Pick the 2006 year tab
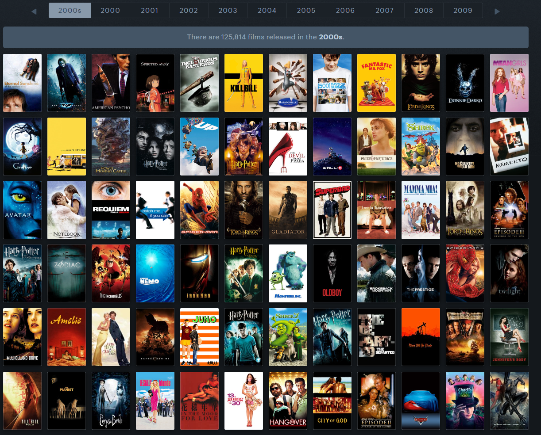The width and height of the screenshot is (541, 435). [x=345, y=11]
